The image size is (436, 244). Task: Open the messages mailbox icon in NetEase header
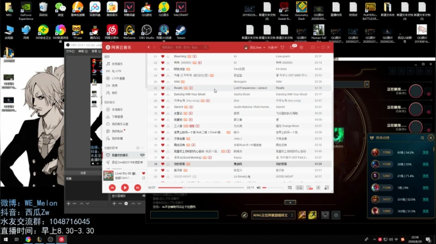[x=292, y=48]
